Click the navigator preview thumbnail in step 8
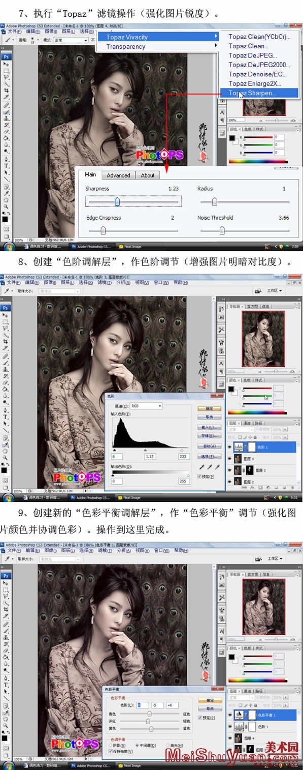This screenshot has height=770, width=303. (x=264, y=340)
